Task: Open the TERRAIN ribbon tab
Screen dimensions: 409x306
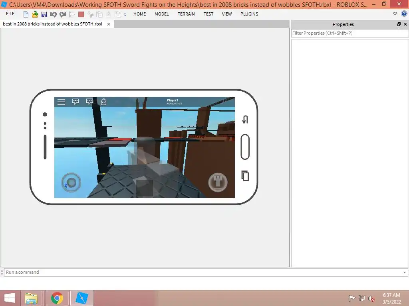Action: tap(186, 14)
